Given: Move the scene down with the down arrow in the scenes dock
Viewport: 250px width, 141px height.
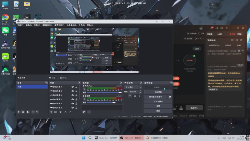Looking at the screenshot, I should click(37, 112).
